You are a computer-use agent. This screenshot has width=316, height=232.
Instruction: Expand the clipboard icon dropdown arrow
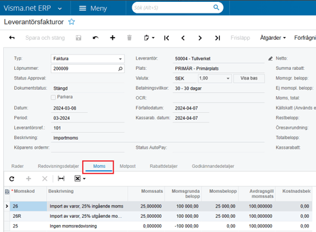tap(153, 38)
